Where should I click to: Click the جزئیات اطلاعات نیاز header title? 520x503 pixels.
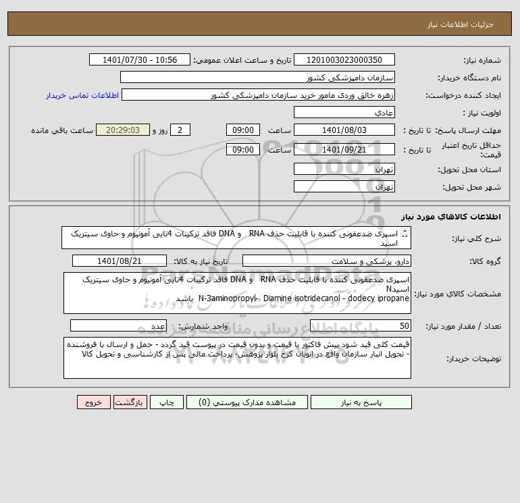[x=461, y=24]
